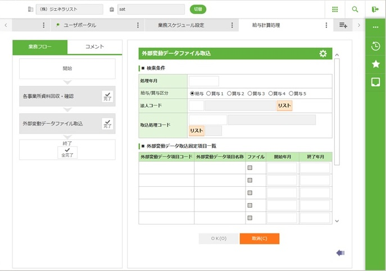Open the apps grid icon in header
The width and height of the screenshot is (386, 271).
coord(335,10)
